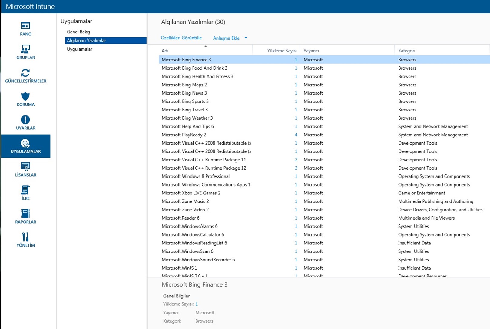This screenshot has width=490, height=329.
Task: Click the Microsoft Intune title
Action: coord(30,7)
